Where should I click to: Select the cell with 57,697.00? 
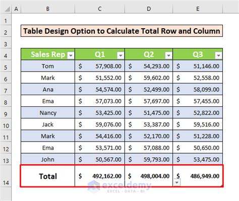coord(149,101)
